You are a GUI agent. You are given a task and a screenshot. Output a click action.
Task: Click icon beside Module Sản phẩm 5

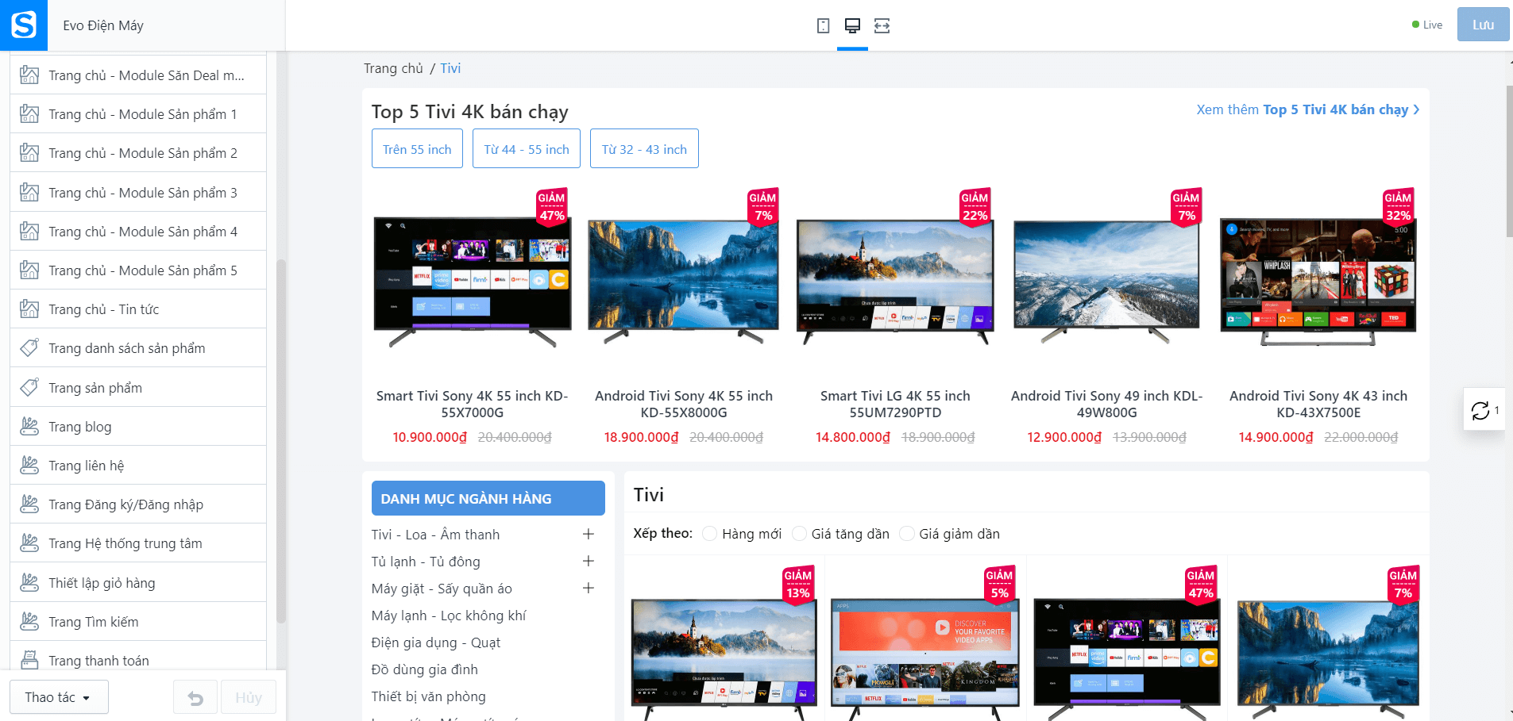point(29,270)
